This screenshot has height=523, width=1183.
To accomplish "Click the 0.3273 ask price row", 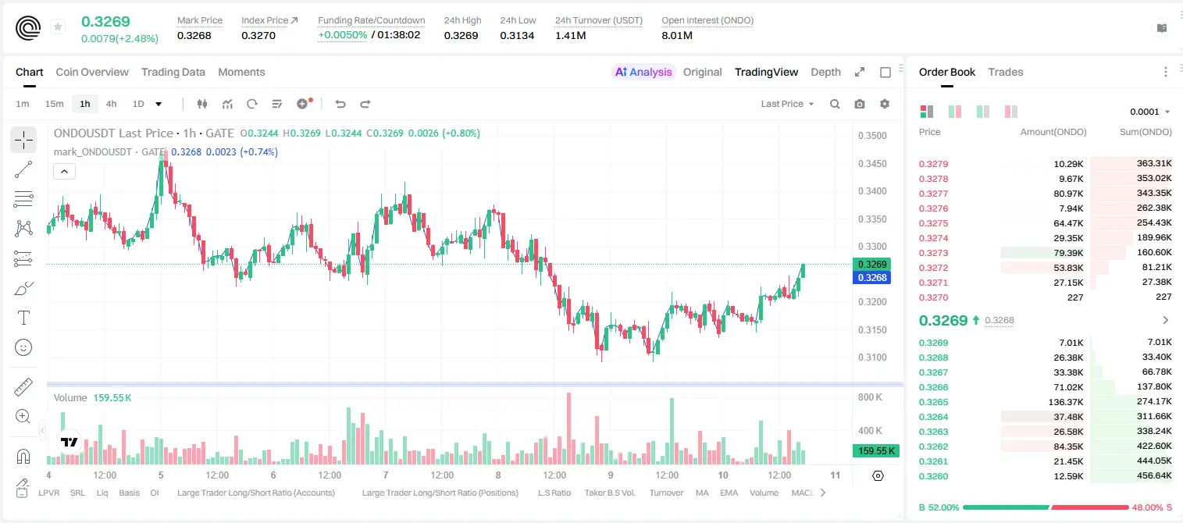I will pos(1046,253).
